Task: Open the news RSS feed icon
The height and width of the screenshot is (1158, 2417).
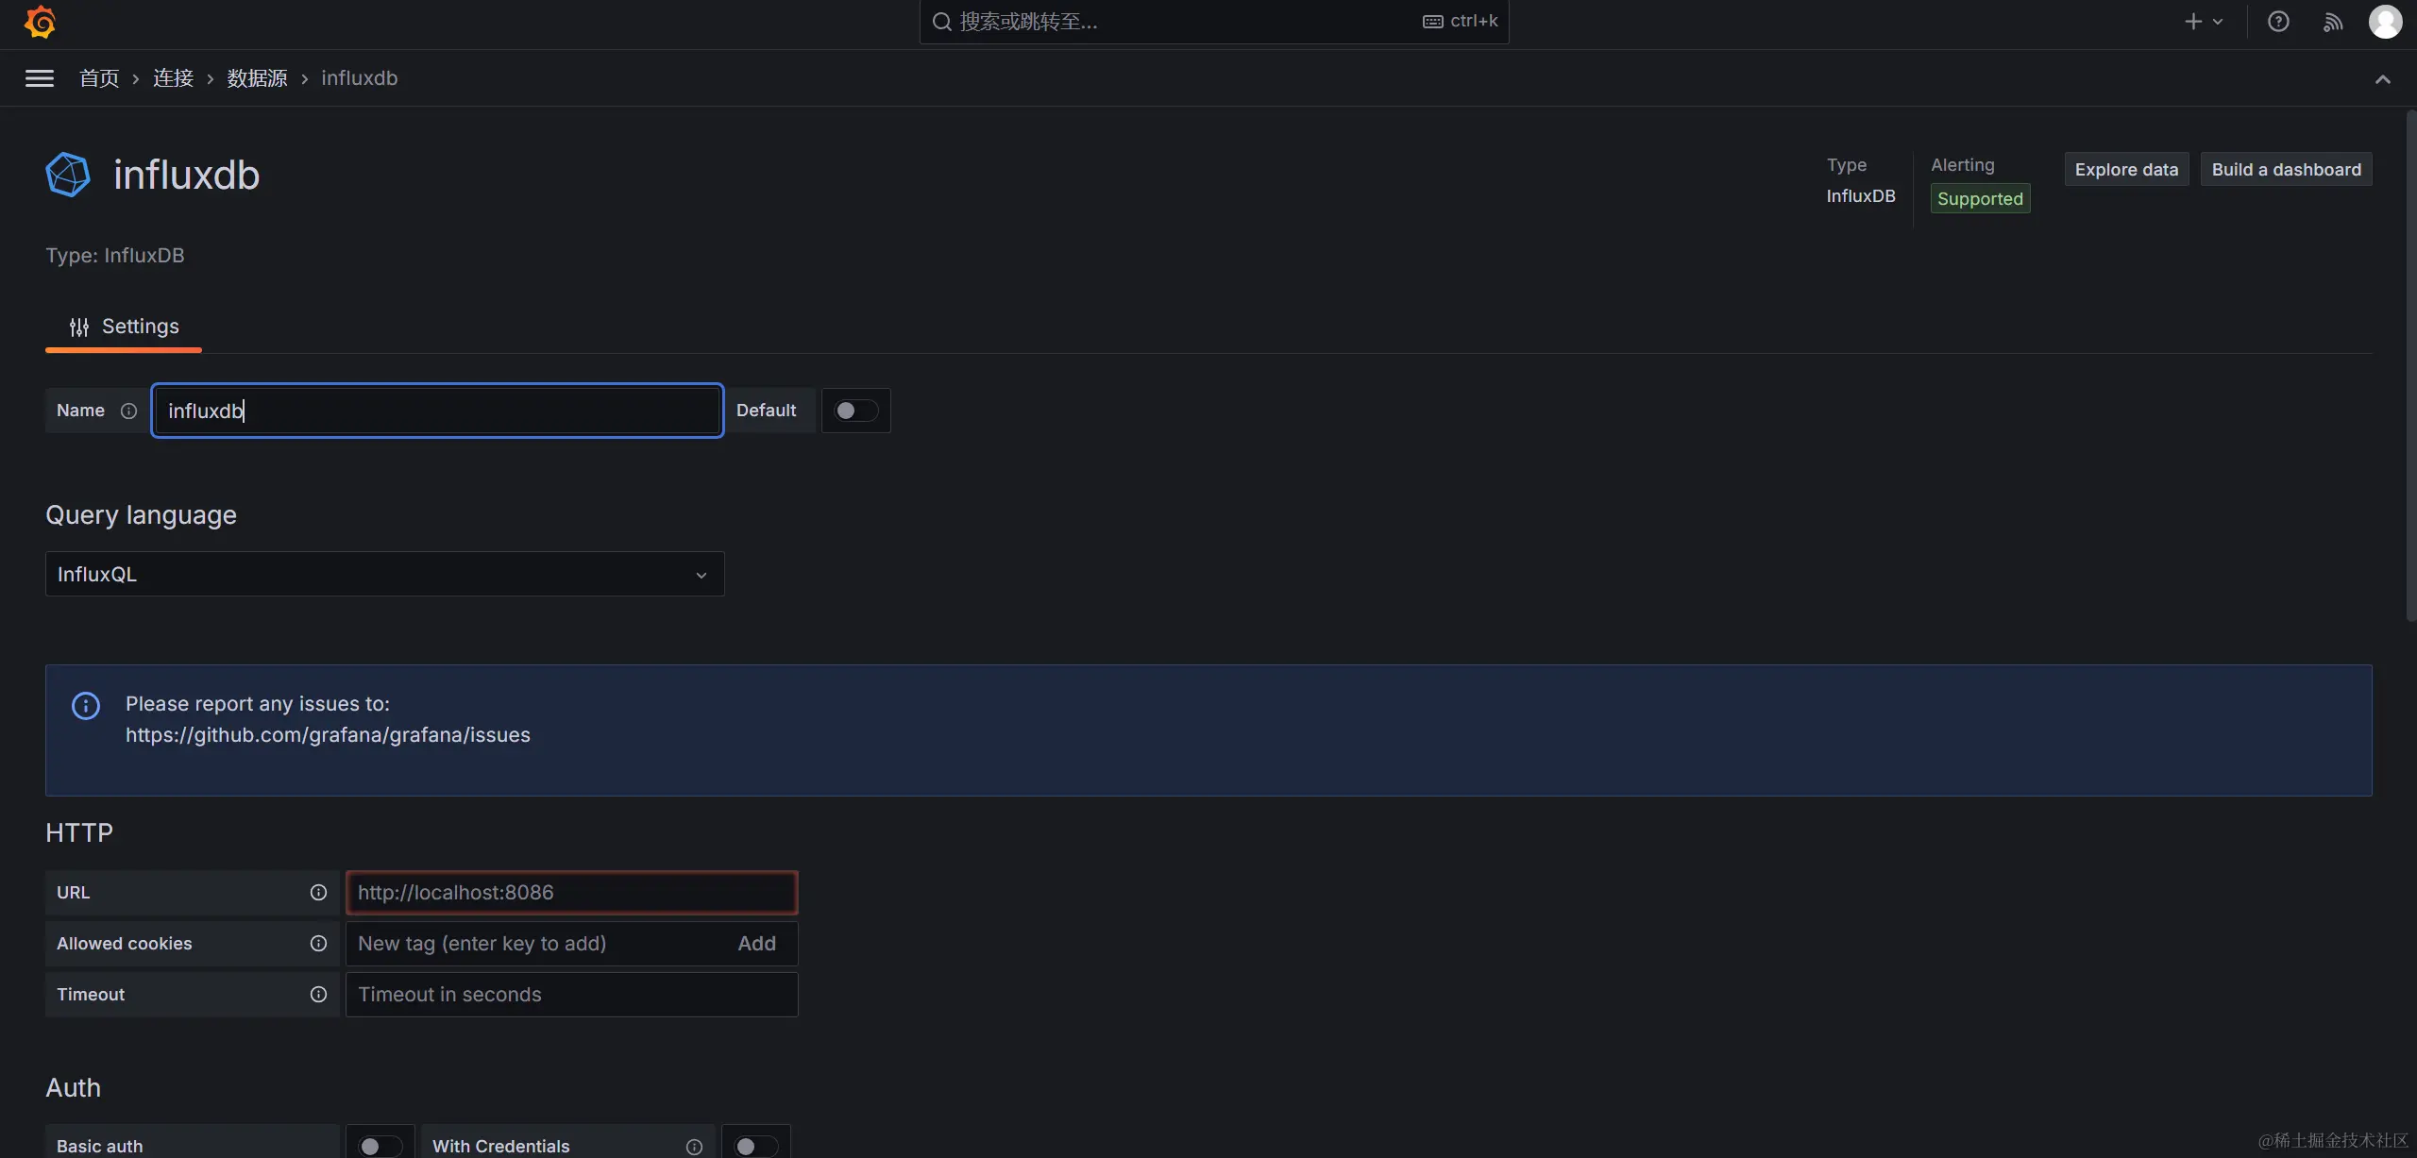Action: coord(2333,22)
